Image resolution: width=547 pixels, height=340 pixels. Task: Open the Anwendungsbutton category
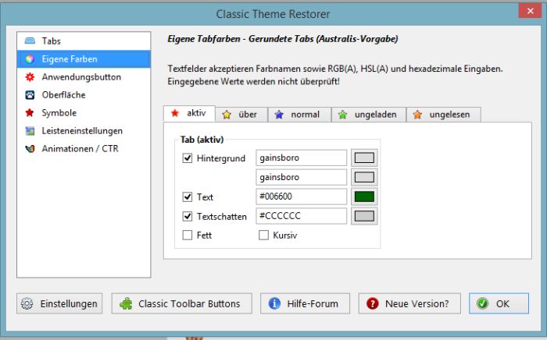pyautogui.click(x=84, y=77)
